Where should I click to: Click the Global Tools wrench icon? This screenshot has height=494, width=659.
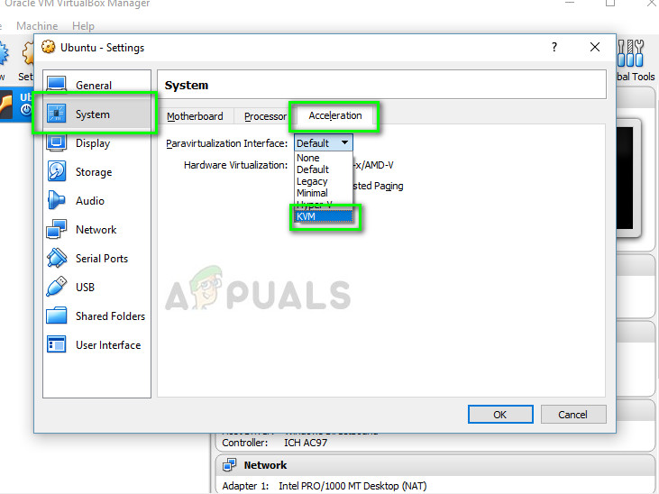(630, 53)
